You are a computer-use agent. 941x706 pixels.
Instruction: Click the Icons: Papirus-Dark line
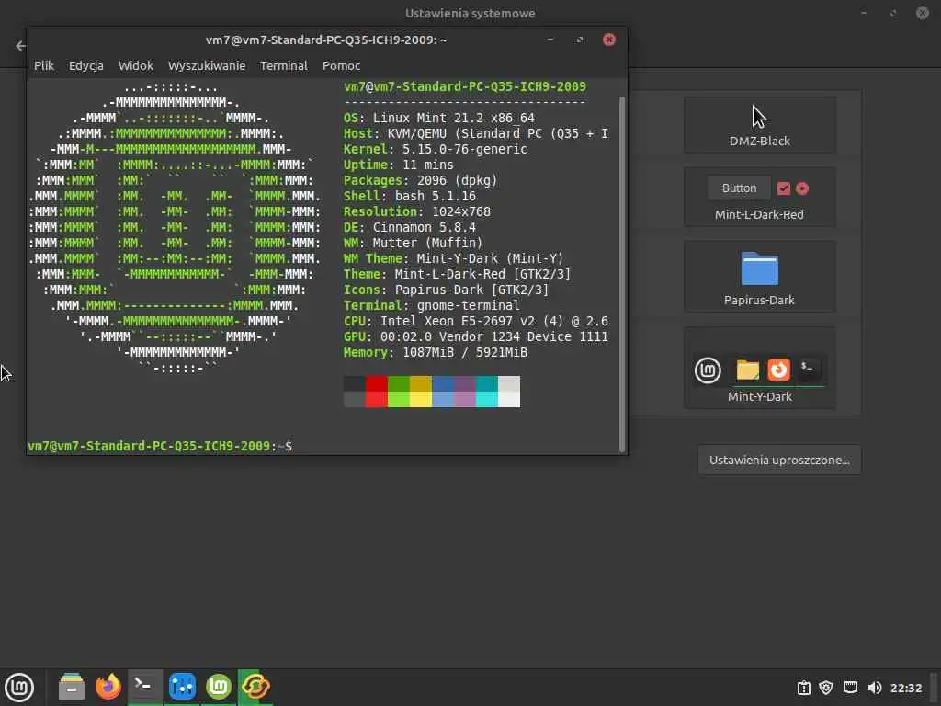coord(446,290)
